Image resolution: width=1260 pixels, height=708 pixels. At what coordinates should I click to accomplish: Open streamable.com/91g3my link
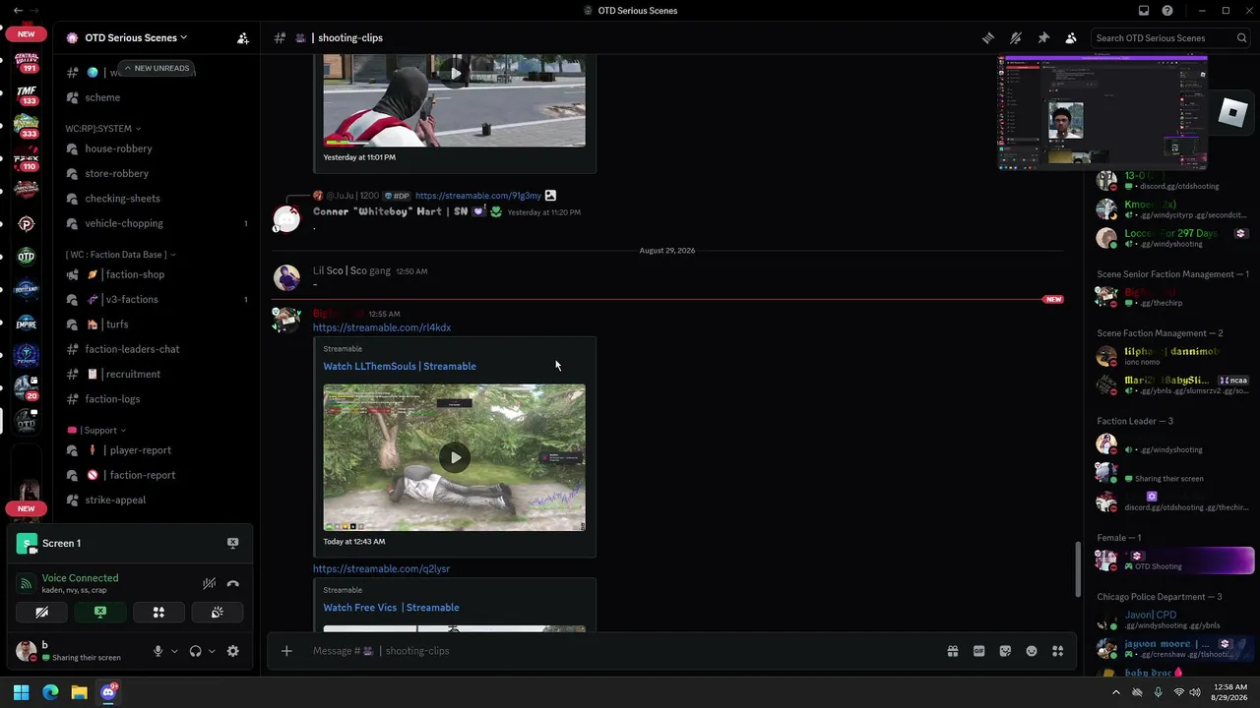point(478,196)
